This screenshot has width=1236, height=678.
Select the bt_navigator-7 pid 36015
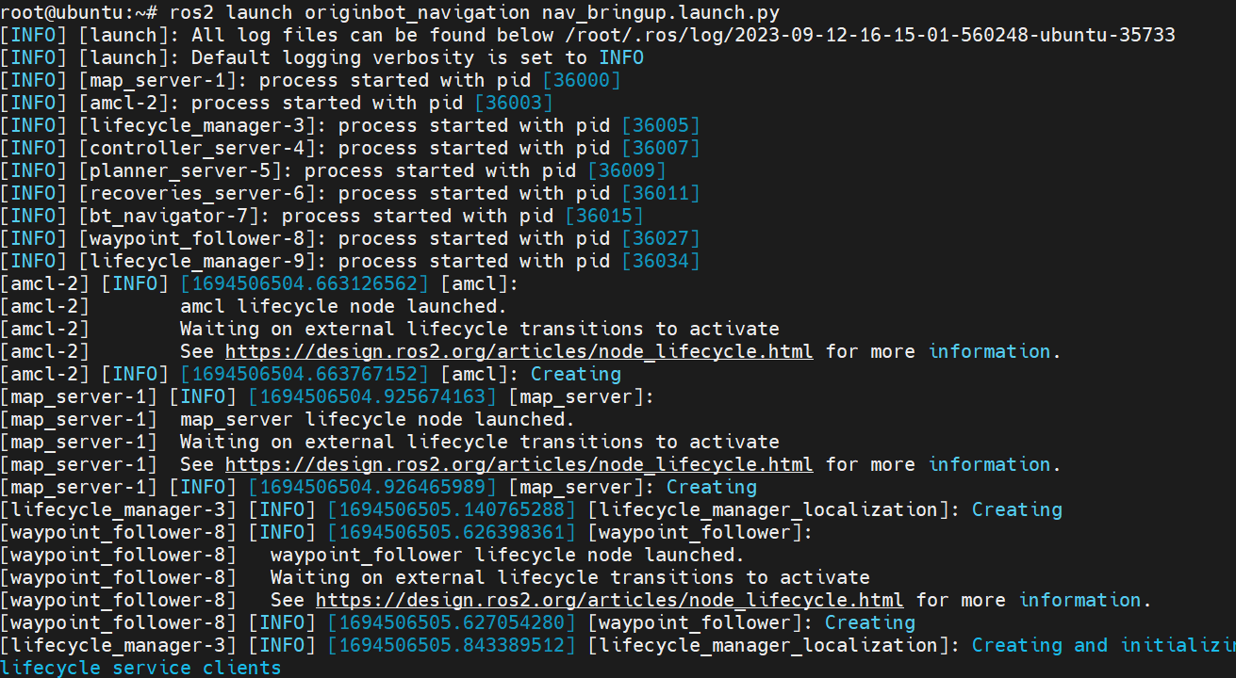coord(604,216)
